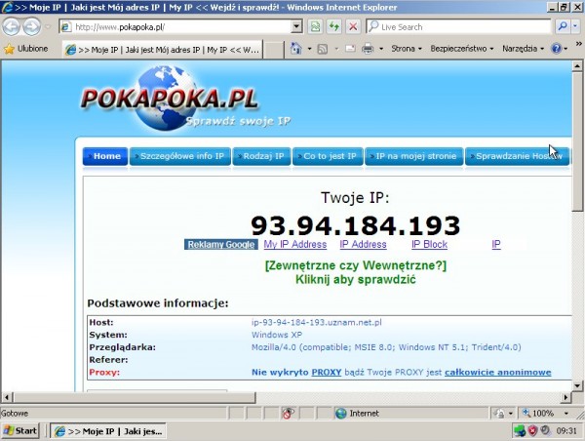Follow the My IP Address link
This screenshot has height=441, width=585.
tap(295, 244)
